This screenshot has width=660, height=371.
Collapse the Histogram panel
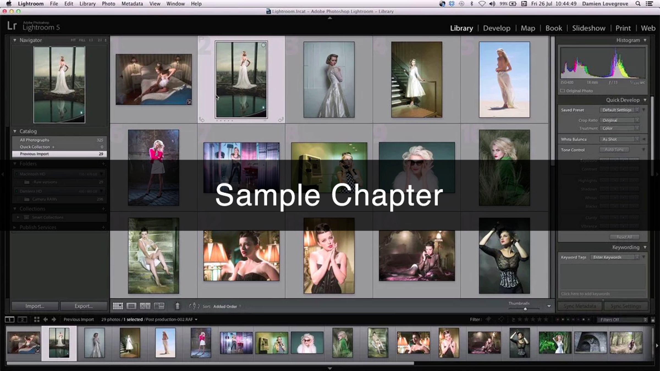(645, 40)
